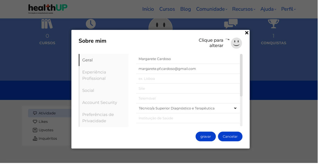Screen dimensions: 319x164
Task: Expand the Comunidade menu
Action: click(212, 9)
